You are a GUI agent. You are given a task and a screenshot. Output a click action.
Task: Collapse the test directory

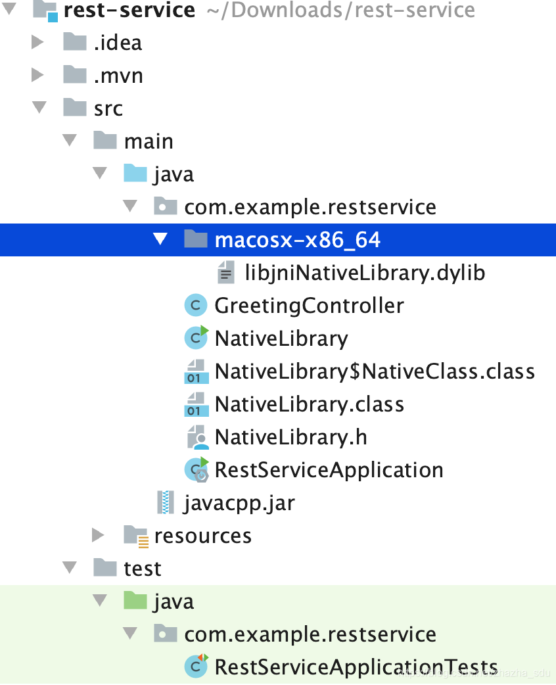pos(69,568)
